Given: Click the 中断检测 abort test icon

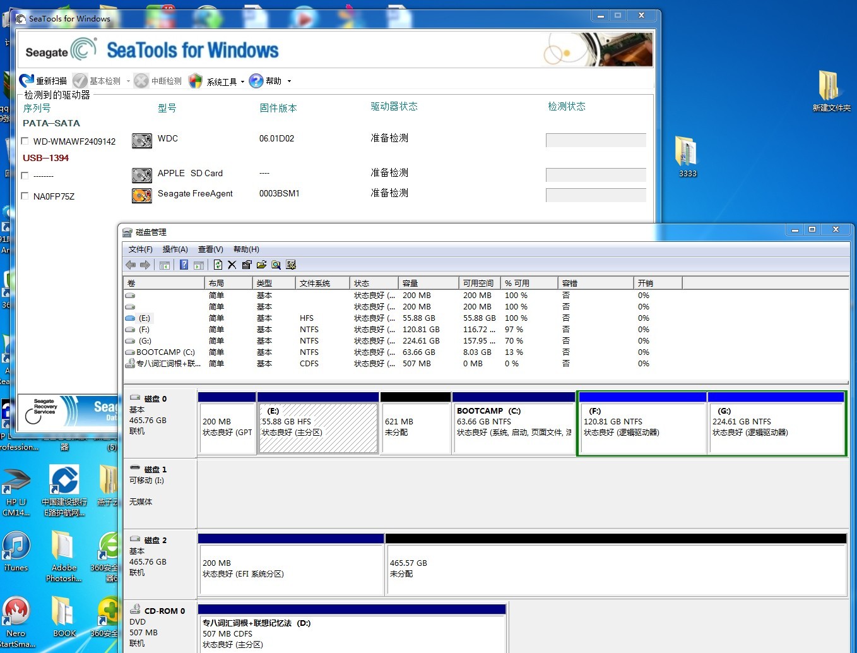Looking at the screenshot, I should [x=141, y=81].
